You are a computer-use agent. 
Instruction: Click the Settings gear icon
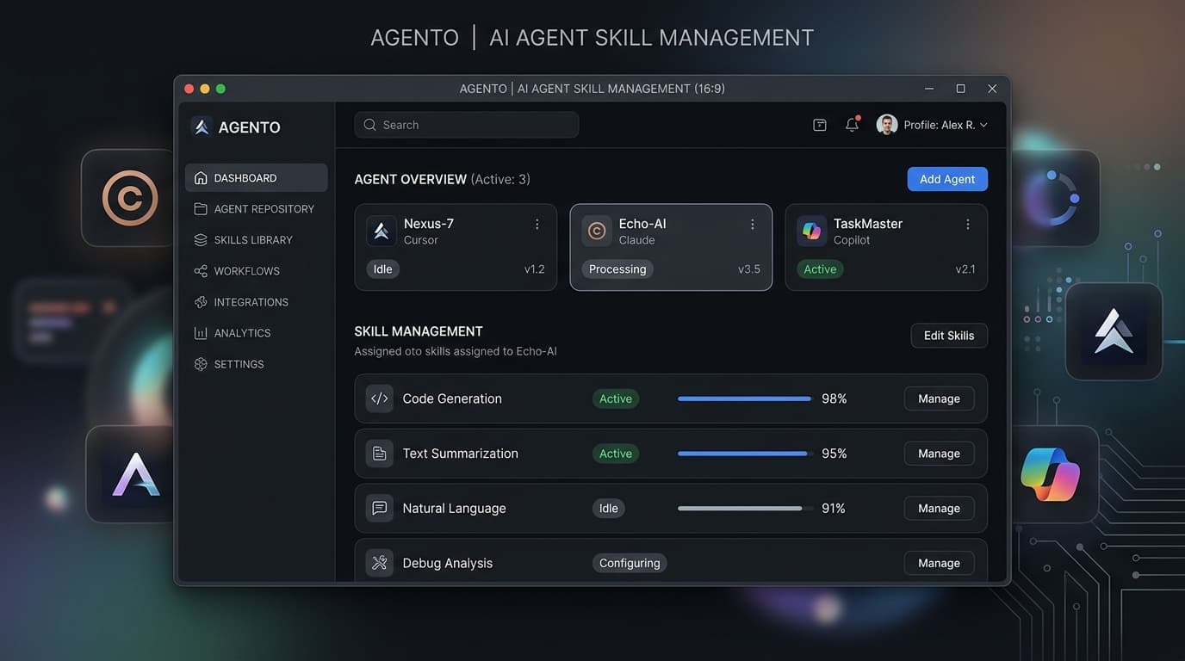click(201, 364)
